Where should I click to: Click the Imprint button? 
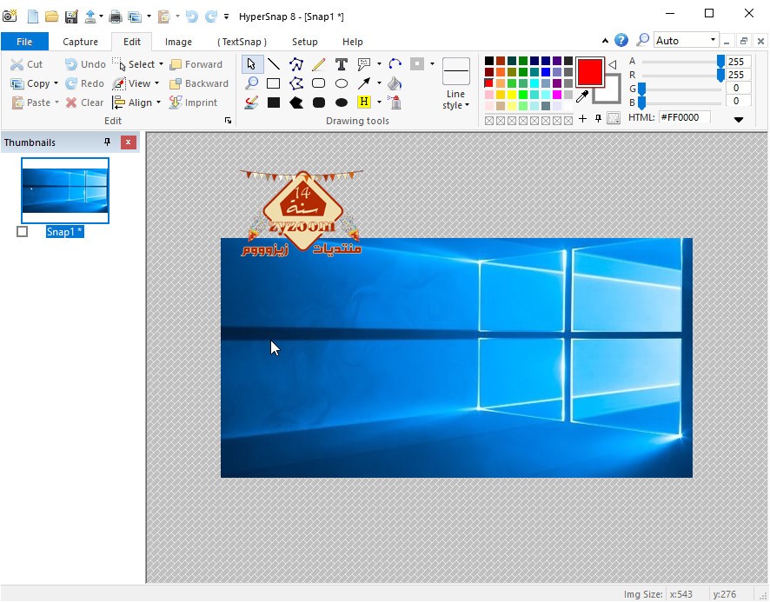tap(193, 103)
